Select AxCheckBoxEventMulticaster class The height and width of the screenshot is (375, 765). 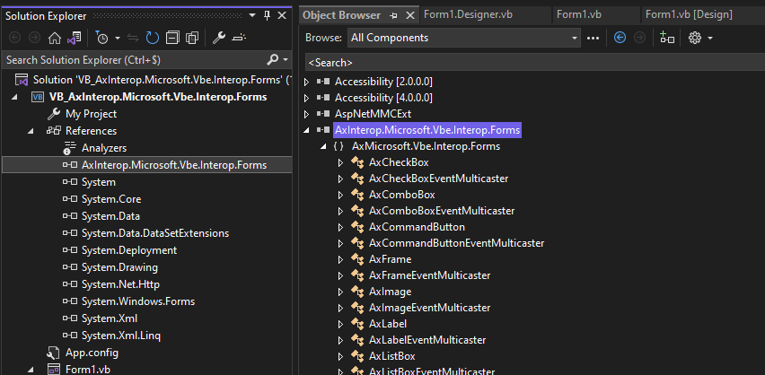(438, 179)
